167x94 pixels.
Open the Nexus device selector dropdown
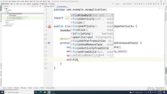128,4
